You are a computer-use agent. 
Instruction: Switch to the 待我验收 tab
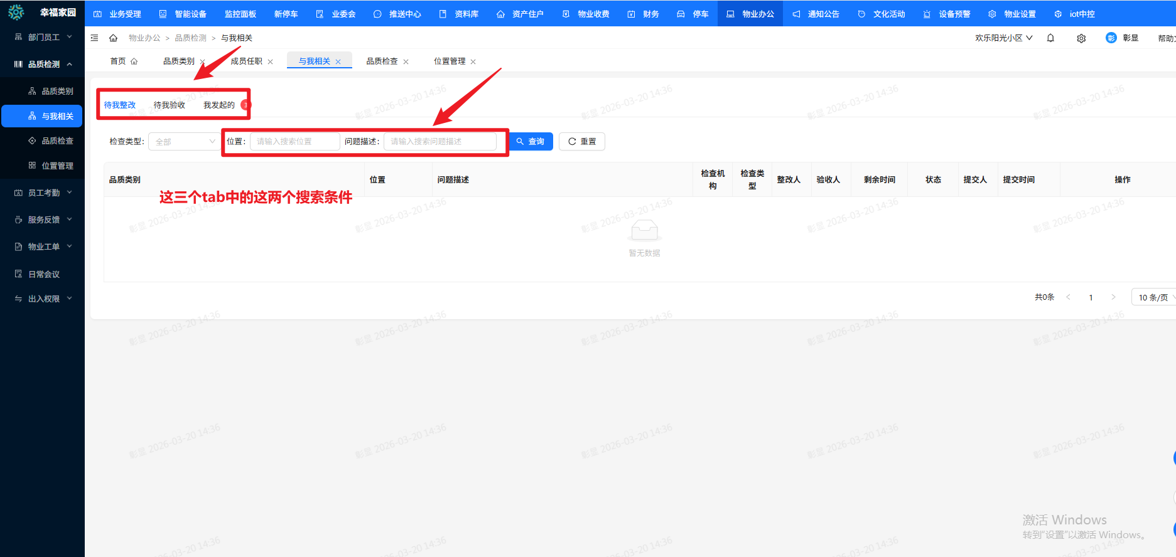coord(170,105)
